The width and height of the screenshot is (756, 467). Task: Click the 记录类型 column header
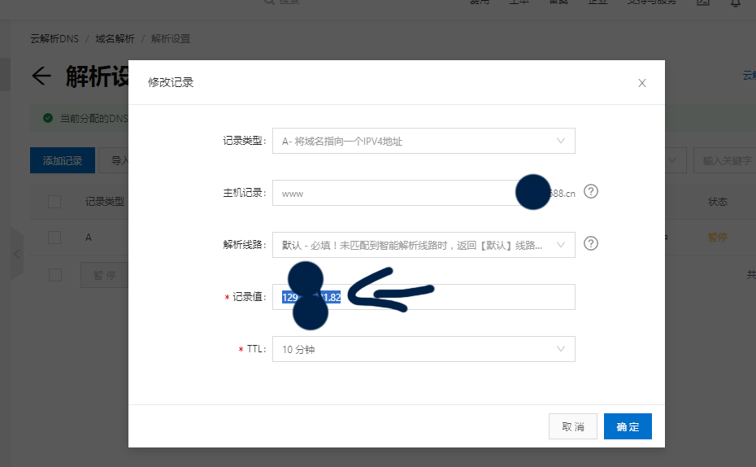(x=105, y=202)
